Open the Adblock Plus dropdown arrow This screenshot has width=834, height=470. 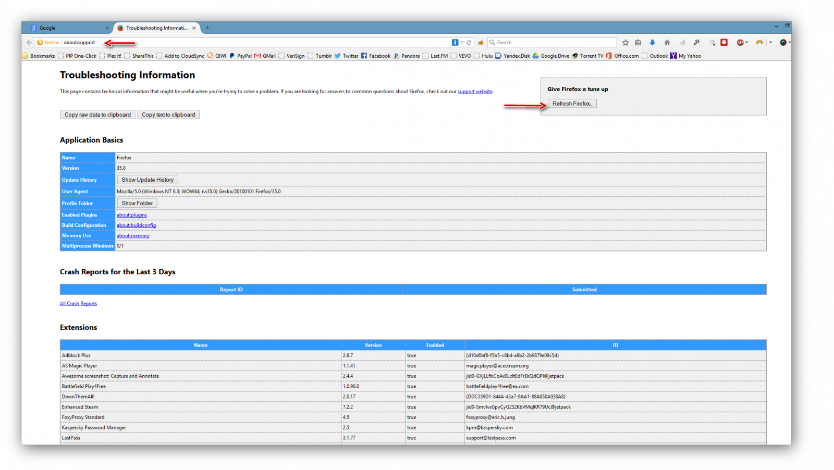[x=746, y=43]
